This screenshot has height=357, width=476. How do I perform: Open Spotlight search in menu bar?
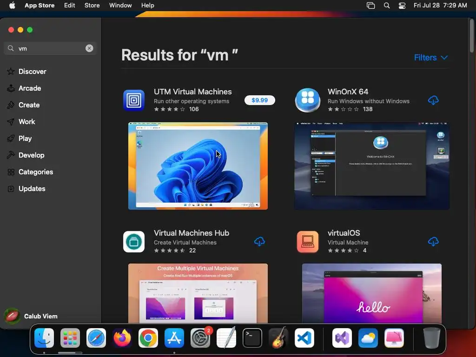(386, 6)
